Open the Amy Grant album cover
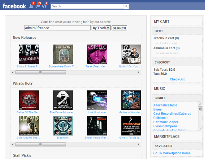 [63, 54]
